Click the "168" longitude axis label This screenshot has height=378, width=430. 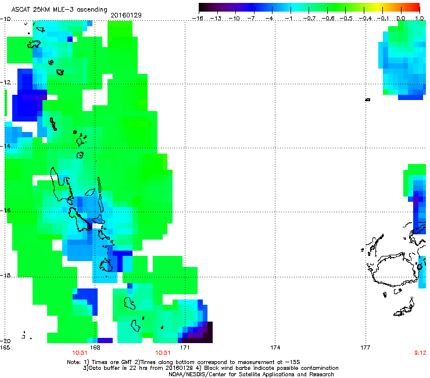[95, 348]
